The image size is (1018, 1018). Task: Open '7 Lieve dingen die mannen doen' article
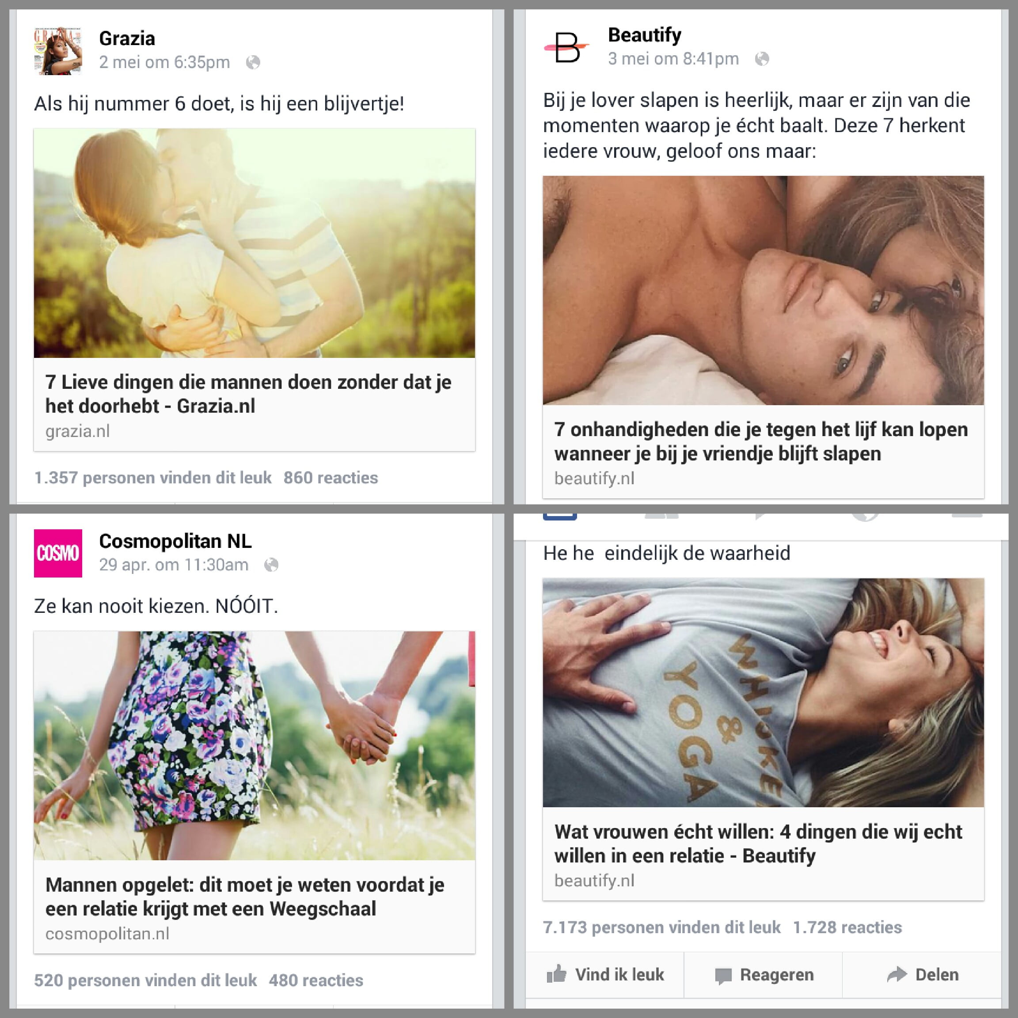point(248,394)
